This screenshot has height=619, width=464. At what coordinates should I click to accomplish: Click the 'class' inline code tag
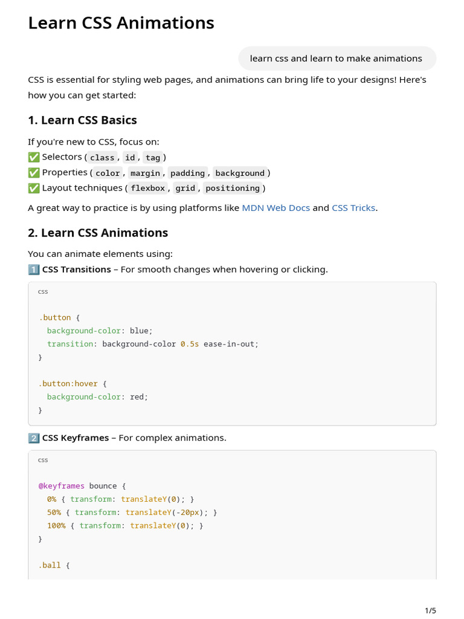[x=102, y=158]
